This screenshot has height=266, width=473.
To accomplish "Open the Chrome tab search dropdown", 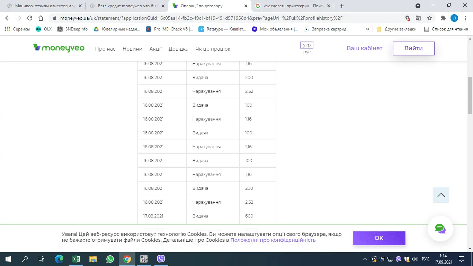I will tap(418, 6).
